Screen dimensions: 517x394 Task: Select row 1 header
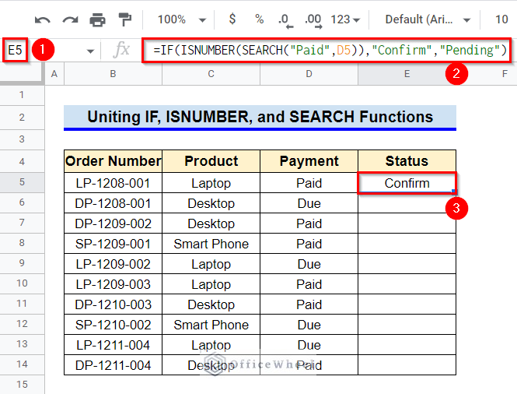tap(22, 95)
